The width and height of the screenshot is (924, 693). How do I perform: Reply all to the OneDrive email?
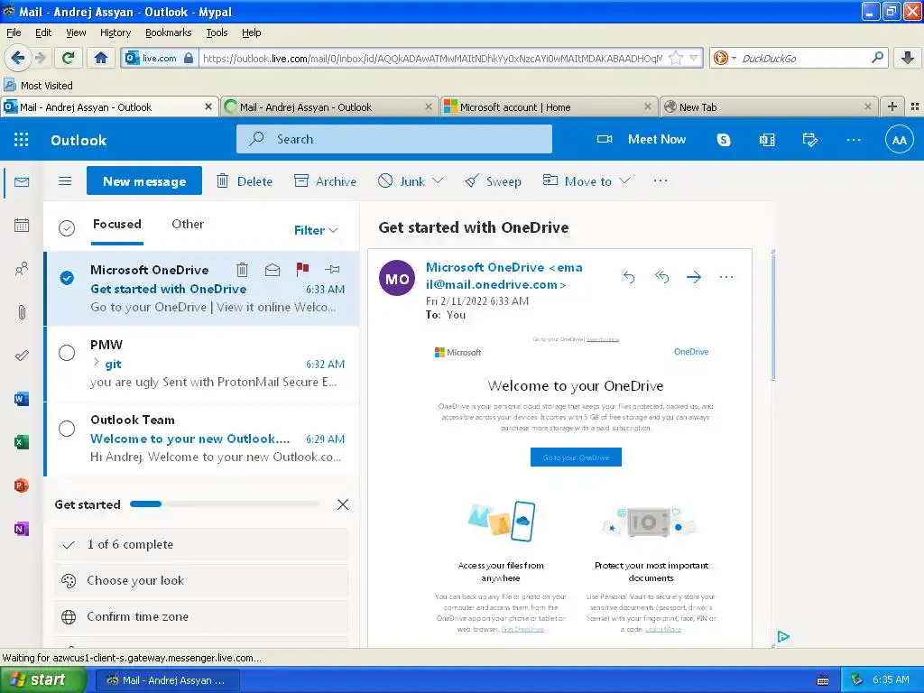point(661,277)
